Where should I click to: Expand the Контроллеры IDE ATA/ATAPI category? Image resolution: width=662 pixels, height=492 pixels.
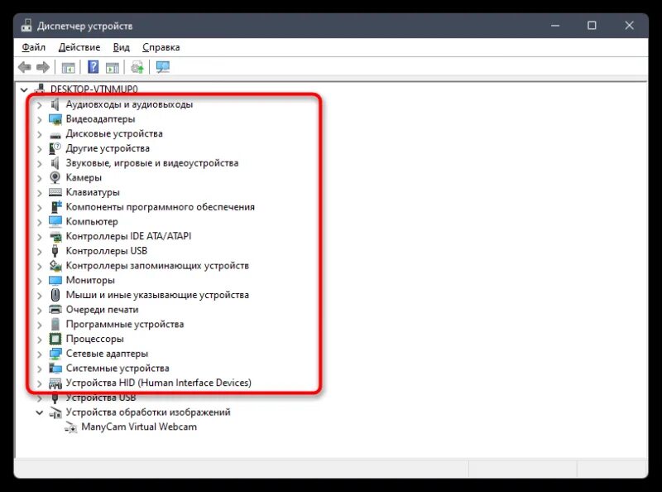(x=39, y=237)
